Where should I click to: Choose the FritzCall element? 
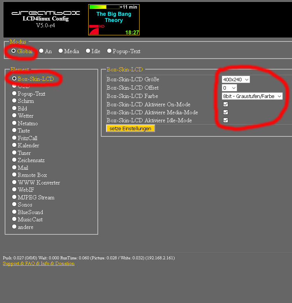click(x=14, y=138)
